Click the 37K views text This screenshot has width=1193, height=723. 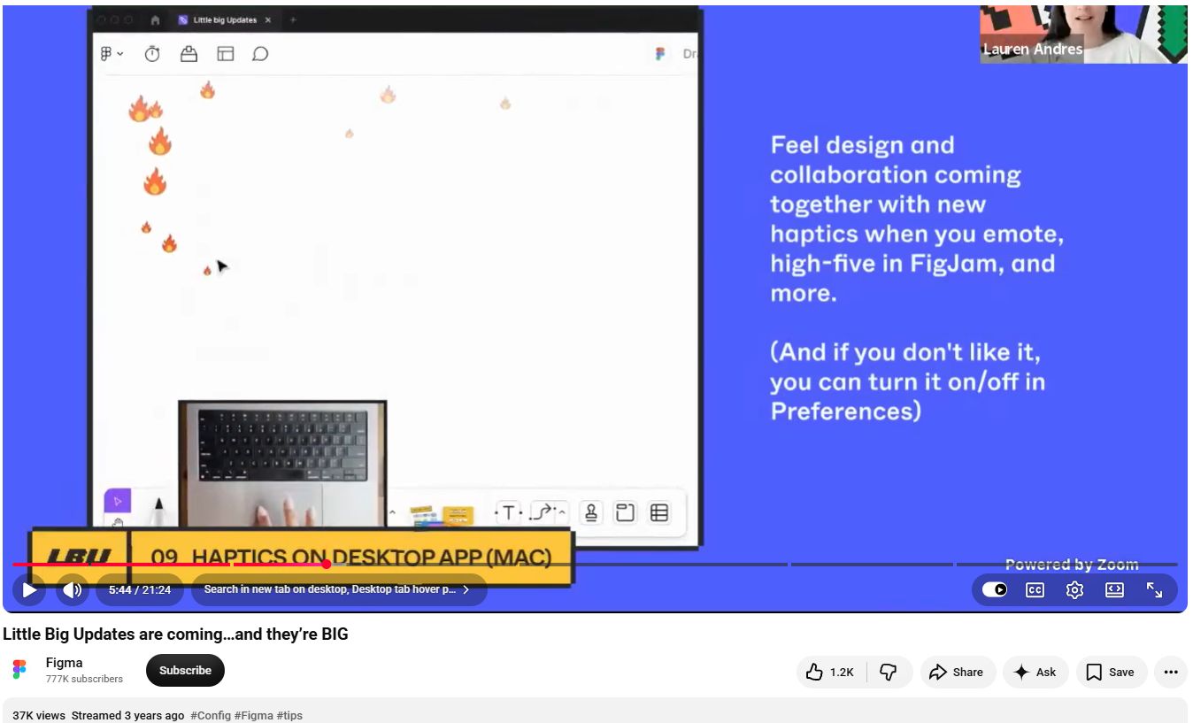39,715
